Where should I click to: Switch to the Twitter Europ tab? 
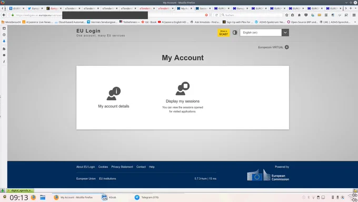[35, 8]
